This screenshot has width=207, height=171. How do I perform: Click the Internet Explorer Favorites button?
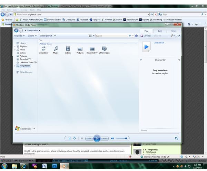(x=7, y=20)
